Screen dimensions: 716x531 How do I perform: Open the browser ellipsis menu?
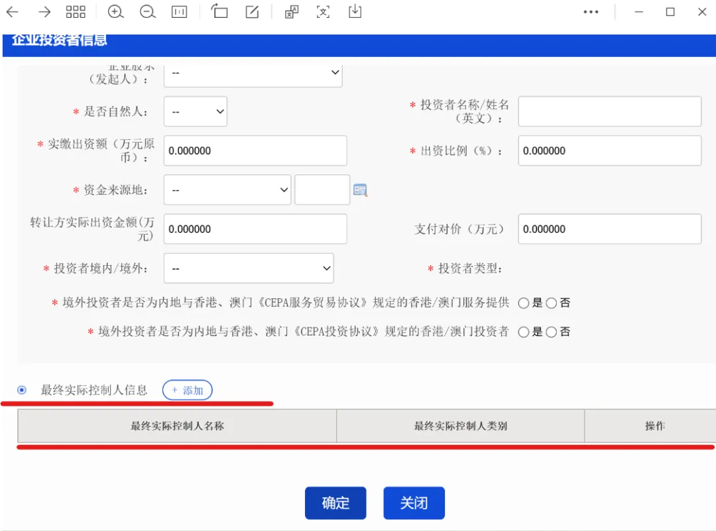[591, 11]
